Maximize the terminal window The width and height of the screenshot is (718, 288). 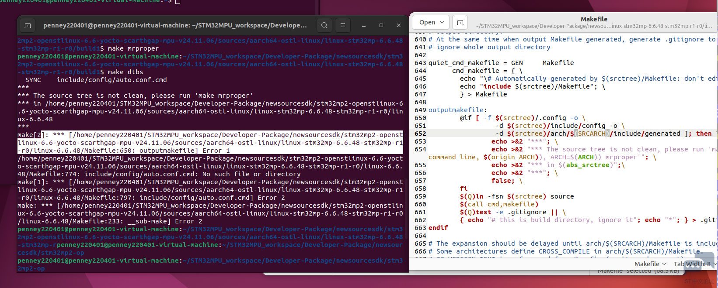(381, 25)
